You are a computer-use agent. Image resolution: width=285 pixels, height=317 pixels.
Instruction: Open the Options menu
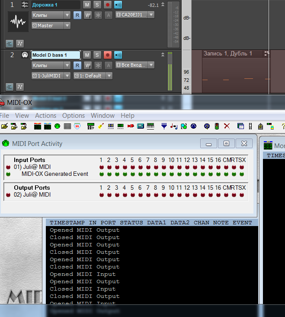pyautogui.click(x=74, y=116)
